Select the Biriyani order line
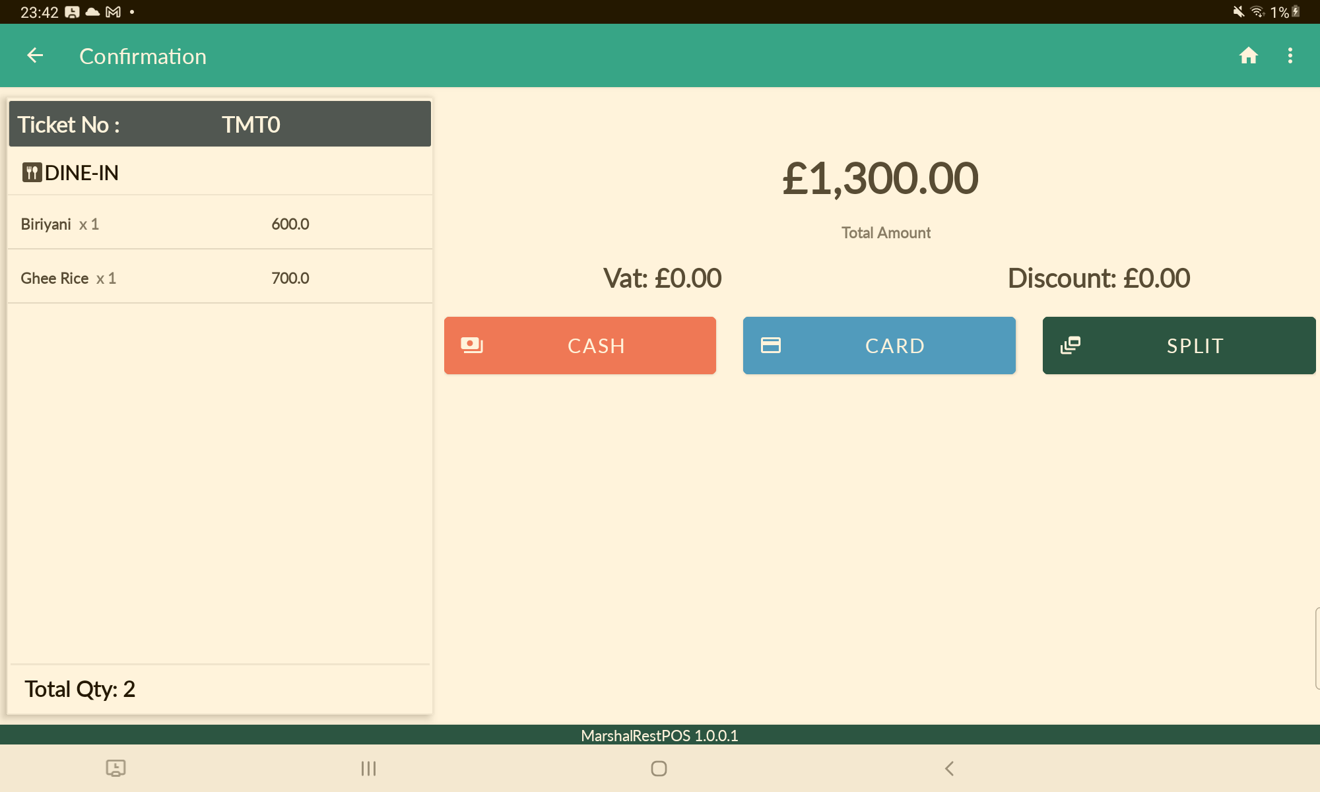The image size is (1320, 792). pyautogui.click(x=220, y=224)
